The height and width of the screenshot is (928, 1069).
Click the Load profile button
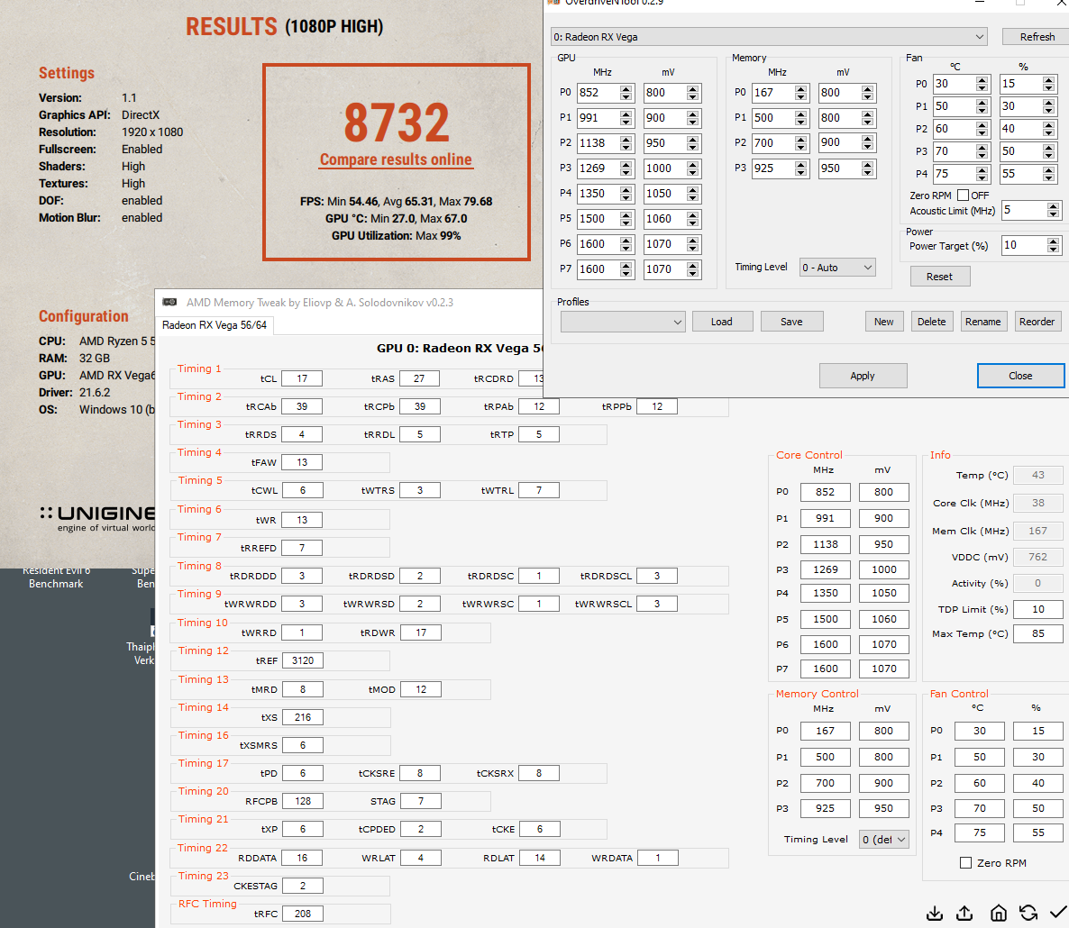point(722,322)
